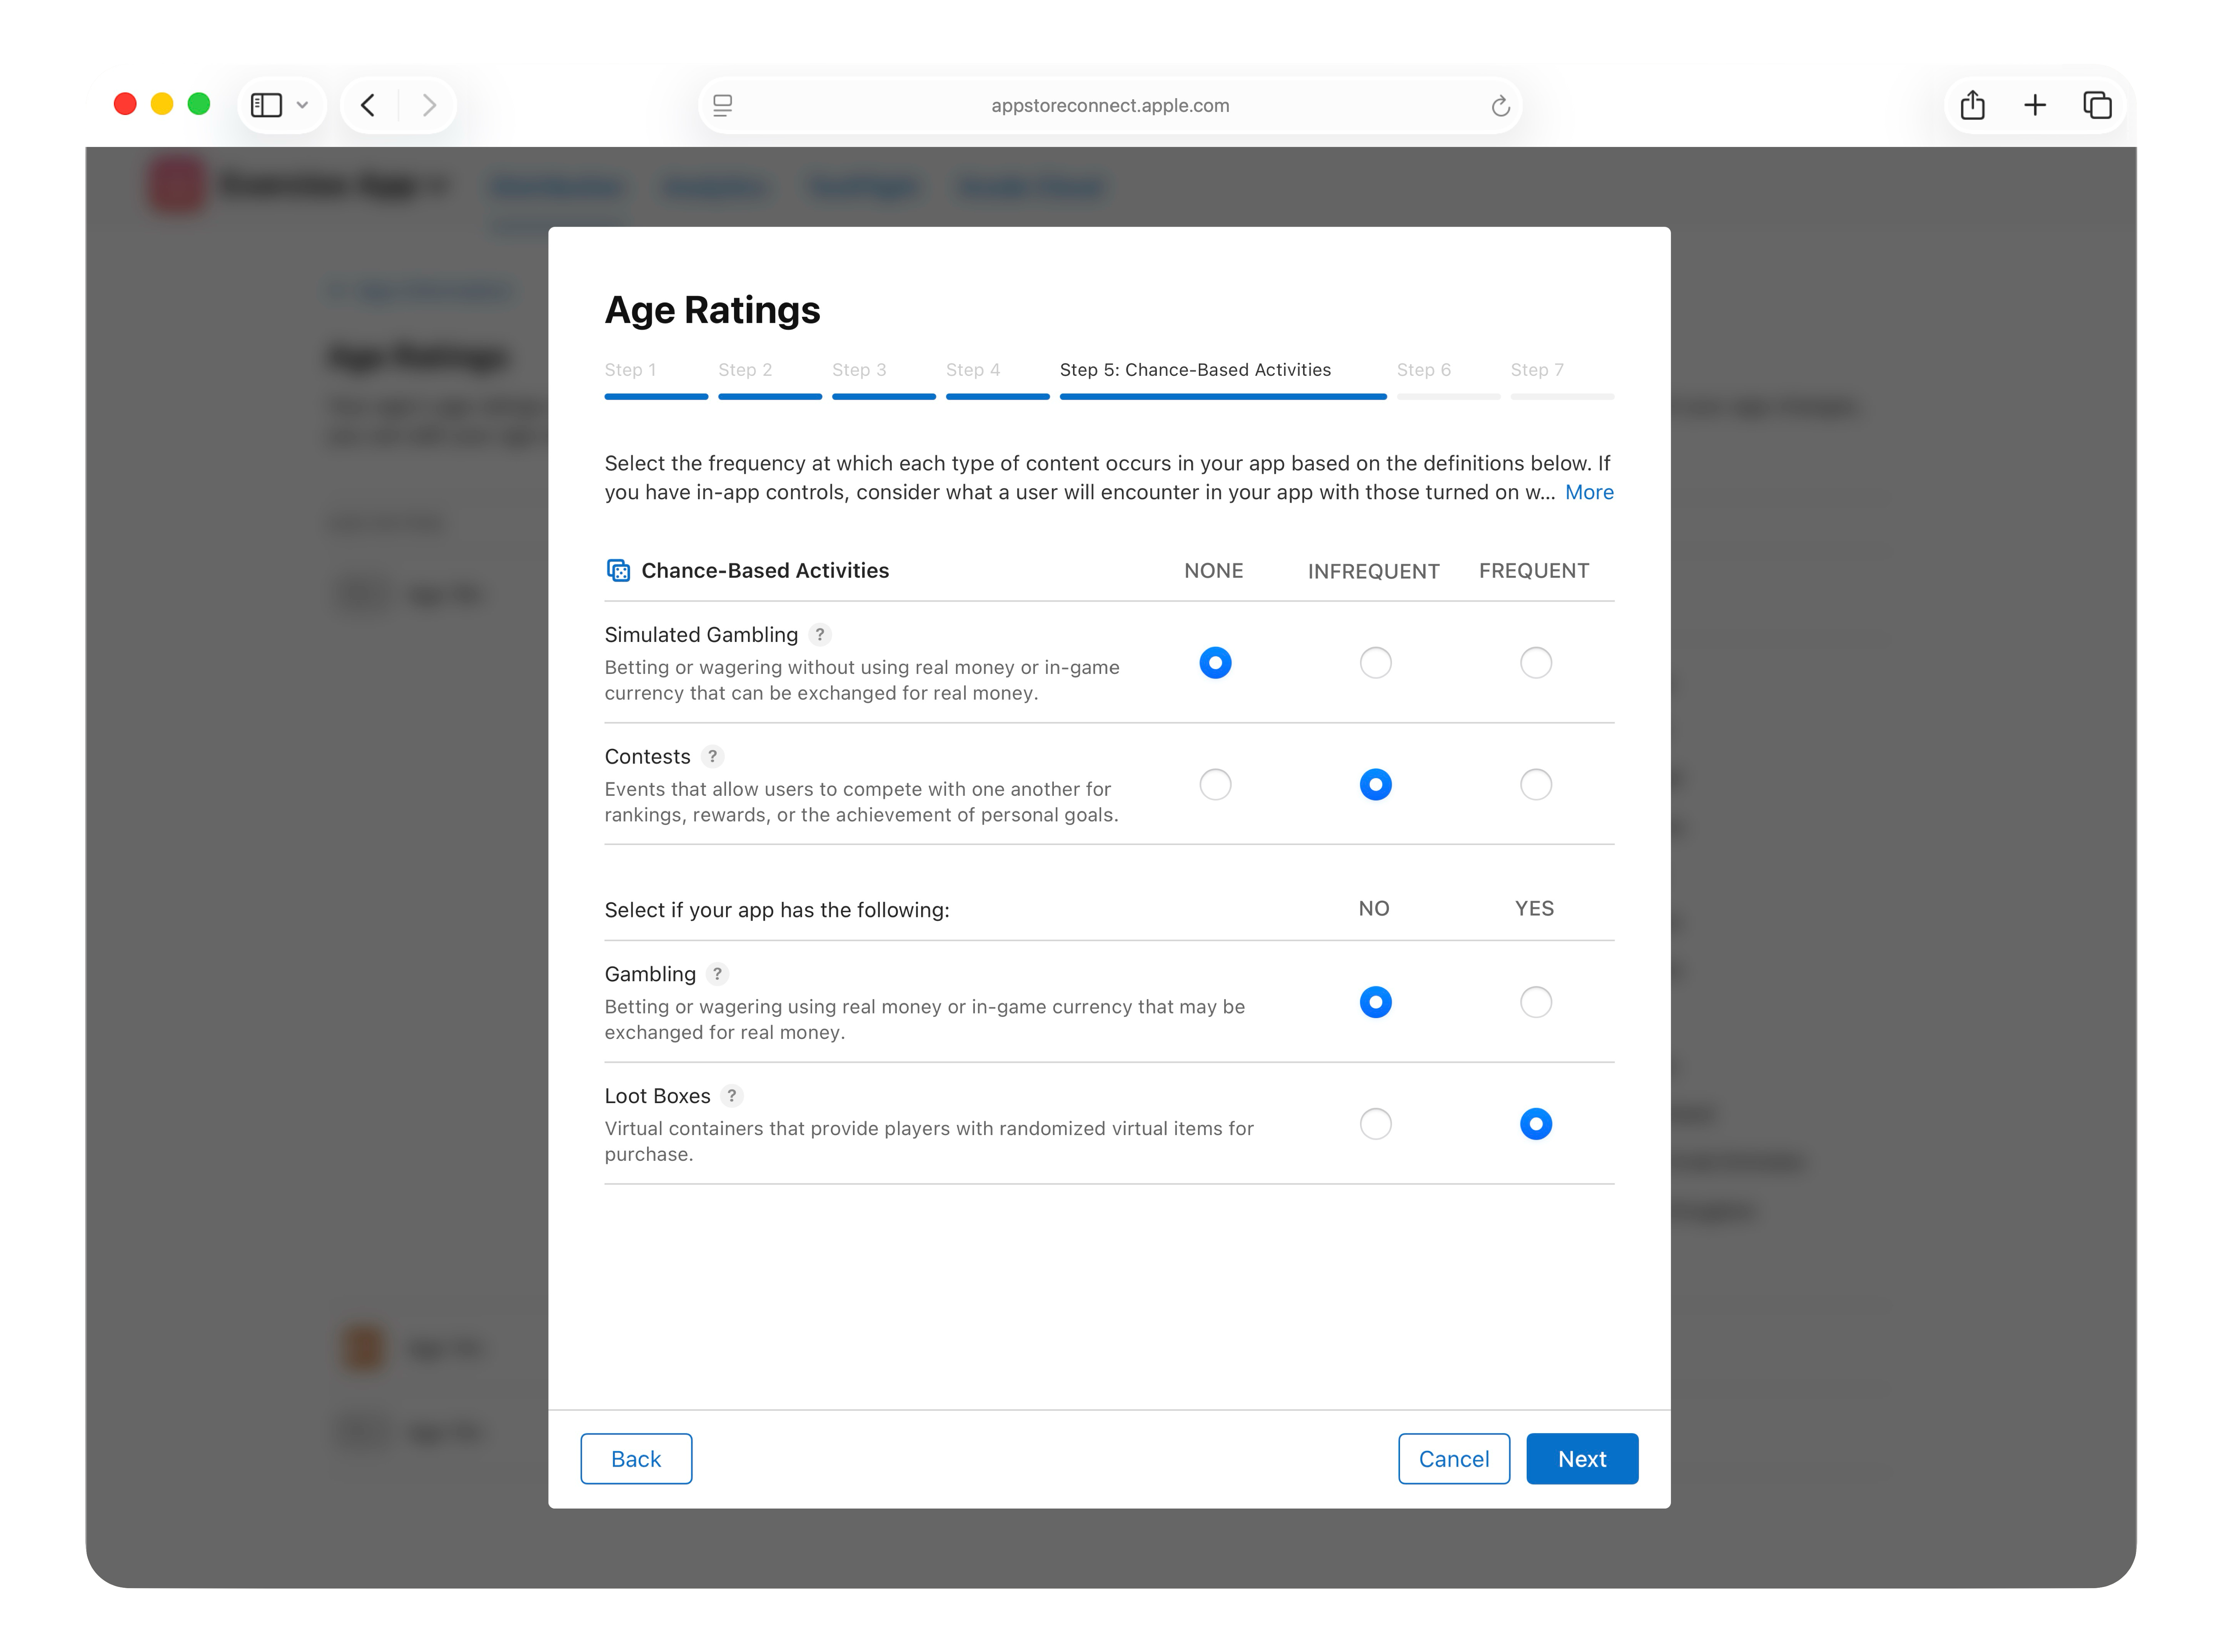Click the Next button
The width and height of the screenshot is (2223, 1652).
pos(1581,1459)
